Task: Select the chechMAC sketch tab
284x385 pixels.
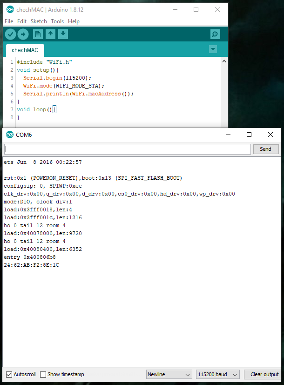Action: click(x=25, y=50)
